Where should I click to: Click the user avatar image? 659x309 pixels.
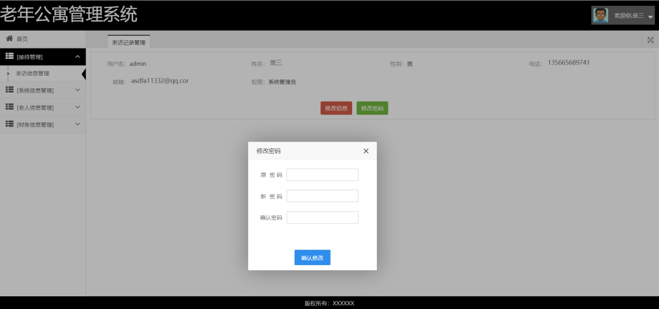click(601, 16)
